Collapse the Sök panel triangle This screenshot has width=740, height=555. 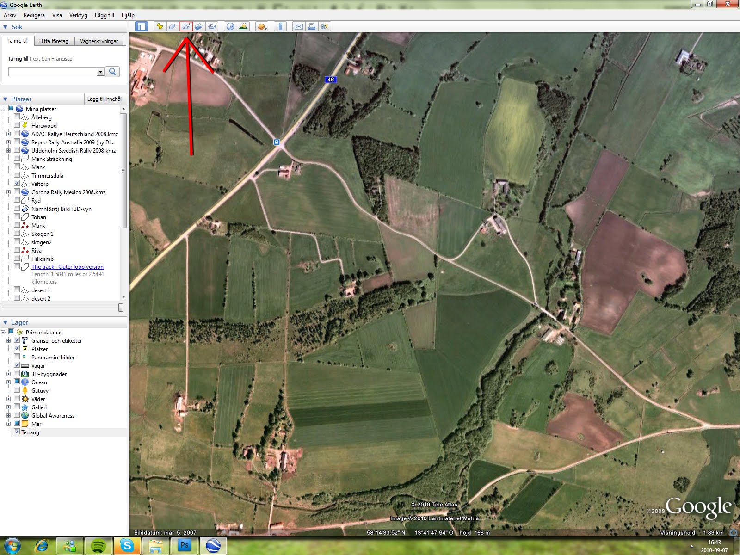click(6, 27)
